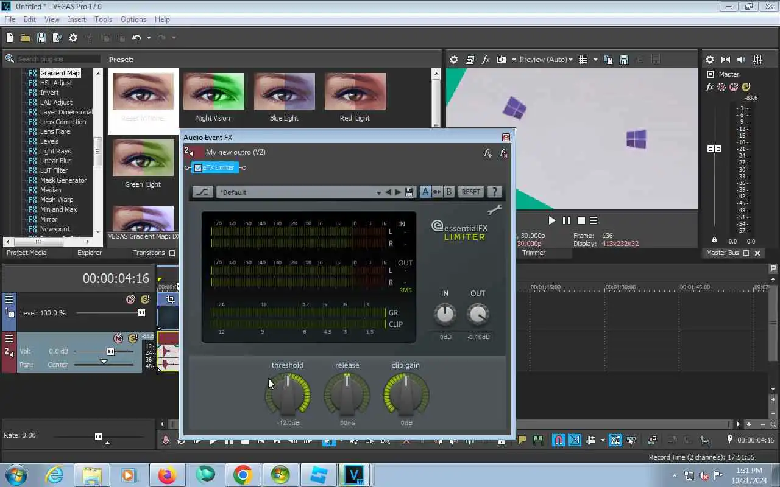Save snapshot to file in preview
The width and height of the screenshot is (780, 487).
click(624, 60)
